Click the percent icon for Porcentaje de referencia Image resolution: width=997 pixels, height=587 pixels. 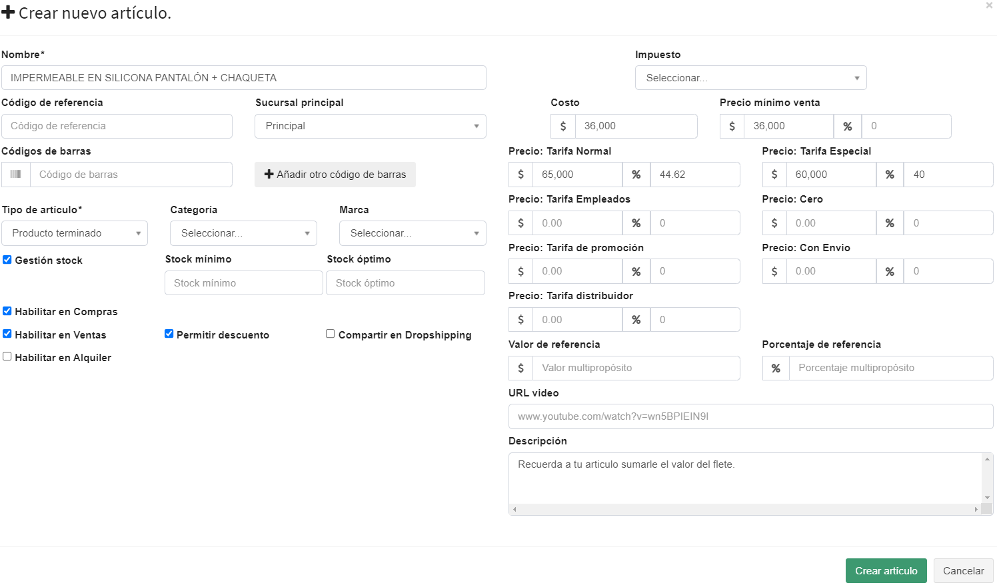click(x=776, y=368)
